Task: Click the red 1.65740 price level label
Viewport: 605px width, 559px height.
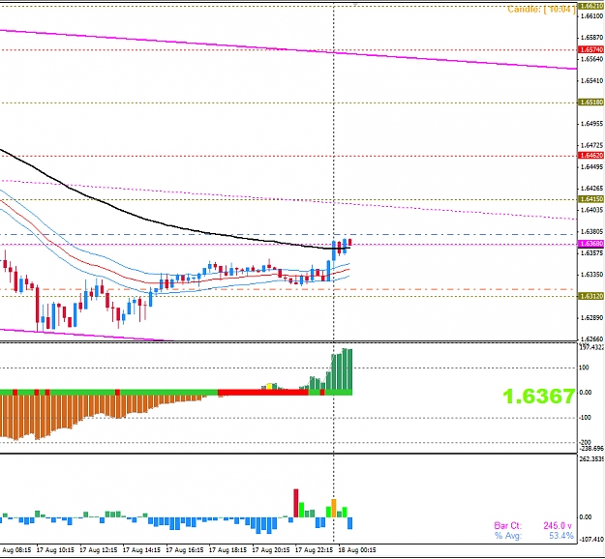Action: (x=591, y=49)
